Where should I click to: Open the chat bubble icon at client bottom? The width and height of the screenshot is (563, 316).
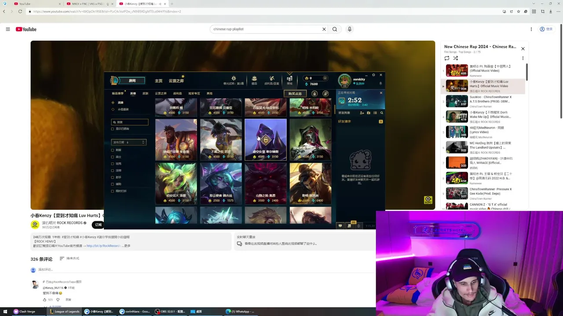(x=340, y=226)
